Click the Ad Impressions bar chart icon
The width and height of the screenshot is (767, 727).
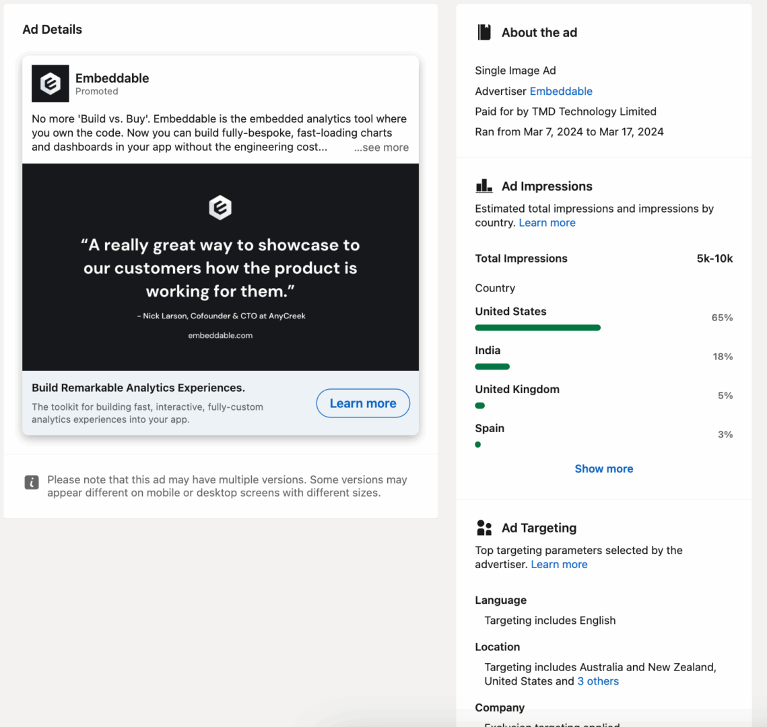[484, 186]
